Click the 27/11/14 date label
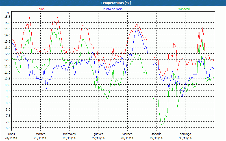The width and height of the screenshot is (226, 141). point(98,138)
